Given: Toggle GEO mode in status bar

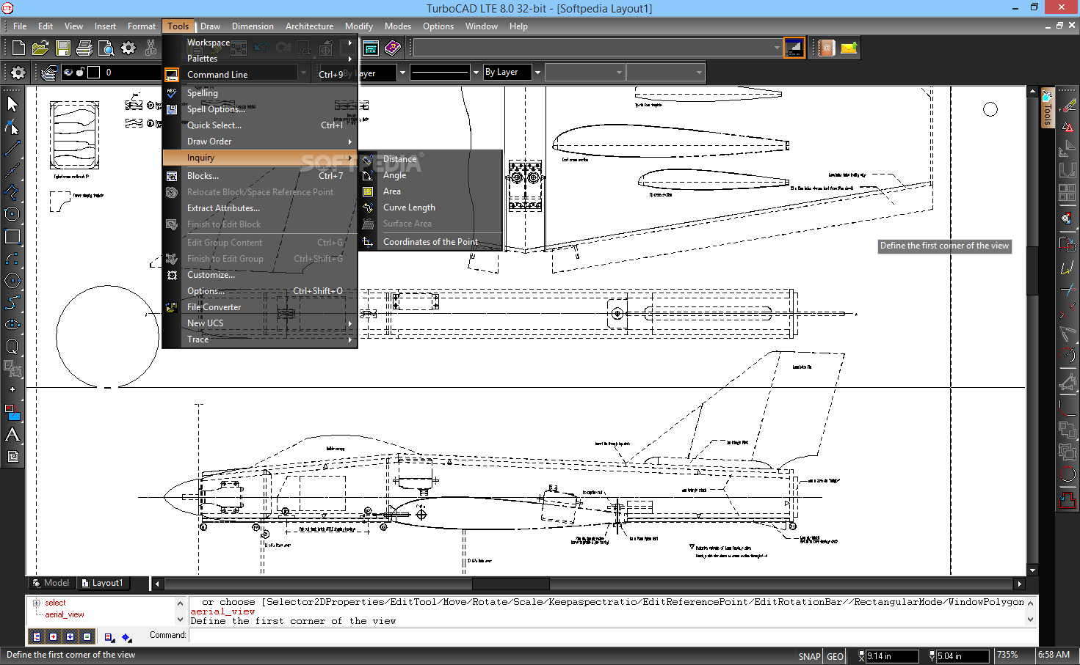Looking at the screenshot, I should pyautogui.click(x=835, y=656).
